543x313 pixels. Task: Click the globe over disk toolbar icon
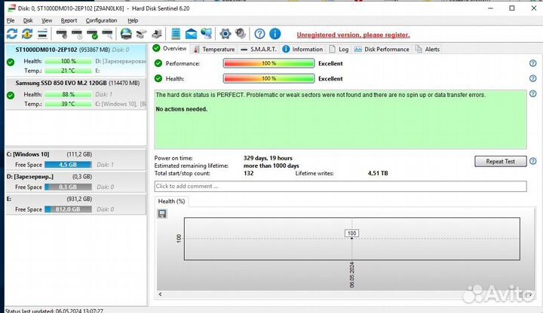[126, 34]
